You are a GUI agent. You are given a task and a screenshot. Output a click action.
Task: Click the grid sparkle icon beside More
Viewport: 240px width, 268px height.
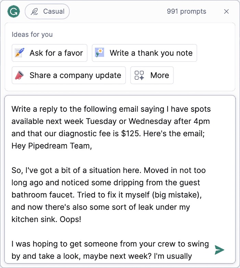pos(140,75)
